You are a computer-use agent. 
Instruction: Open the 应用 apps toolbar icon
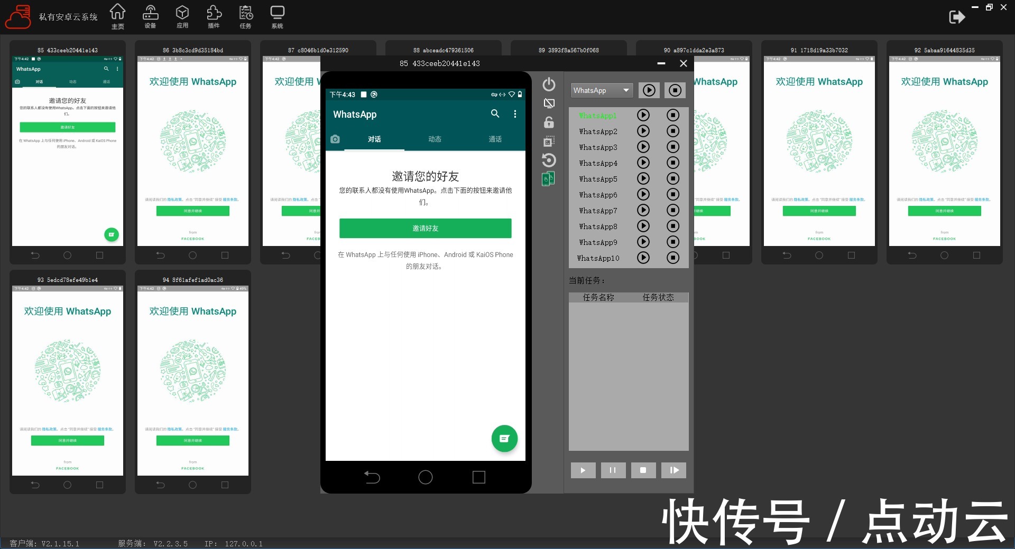182,16
